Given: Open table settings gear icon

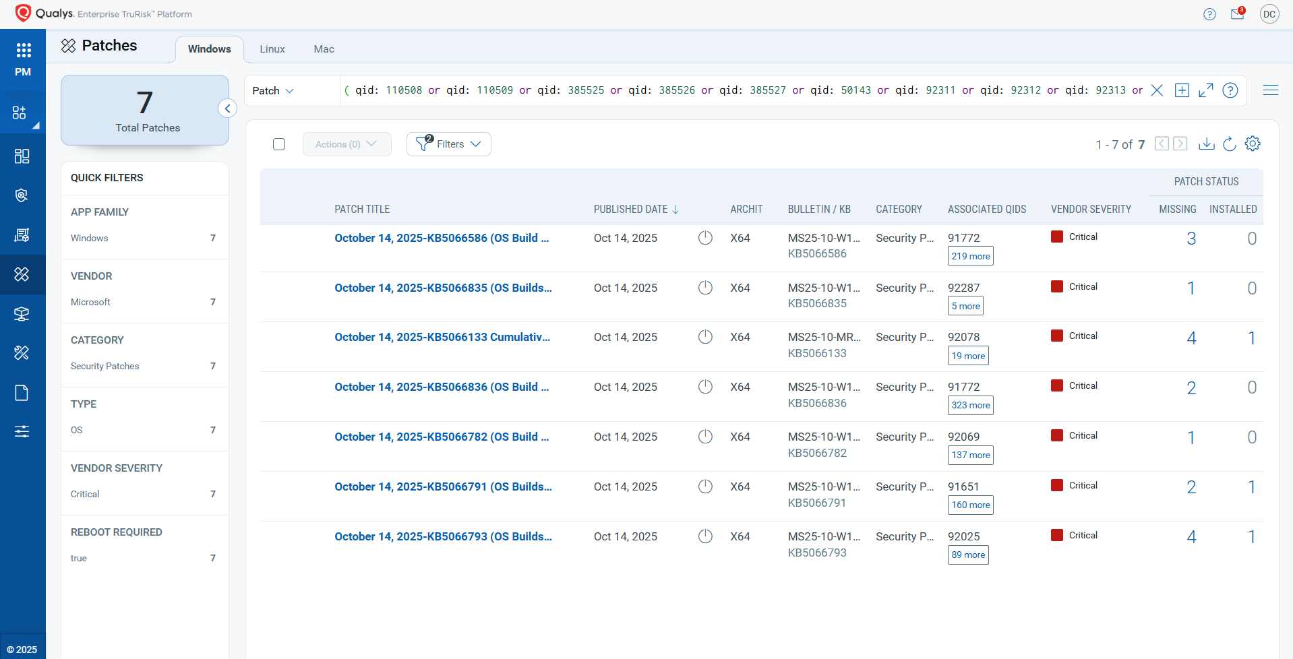Looking at the screenshot, I should pyautogui.click(x=1253, y=144).
